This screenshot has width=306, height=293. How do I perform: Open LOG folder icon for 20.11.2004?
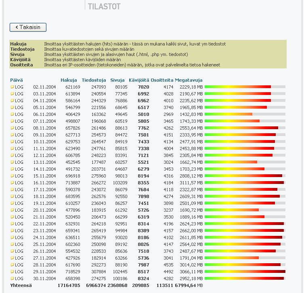tap(12, 210)
